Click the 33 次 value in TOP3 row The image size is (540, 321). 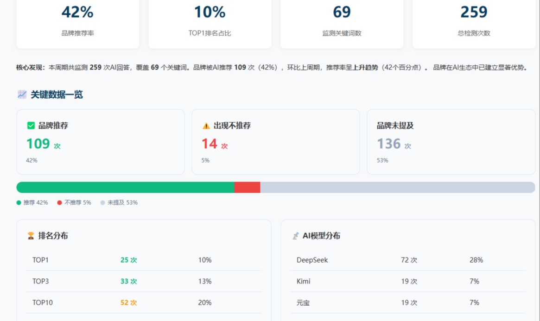tap(129, 282)
